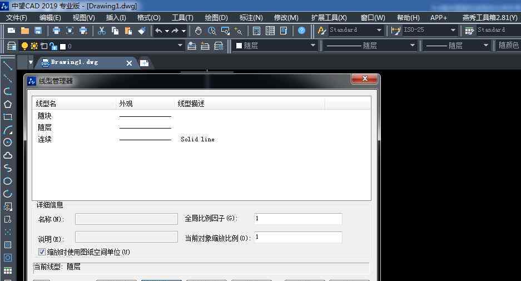Open the 格式(O) menu
The width and height of the screenshot is (521, 281).
tap(149, 18)
